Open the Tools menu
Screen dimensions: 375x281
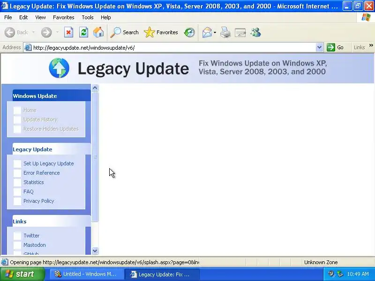click(x=88, y=17)
